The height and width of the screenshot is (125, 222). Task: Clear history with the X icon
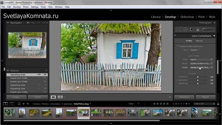46,70
